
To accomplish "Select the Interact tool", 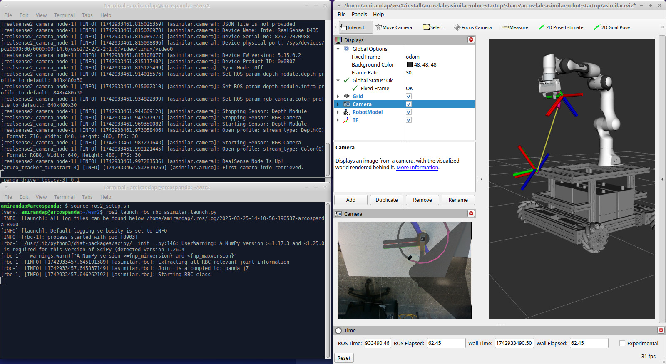I will pyautogui.click(x=352, y=27).
